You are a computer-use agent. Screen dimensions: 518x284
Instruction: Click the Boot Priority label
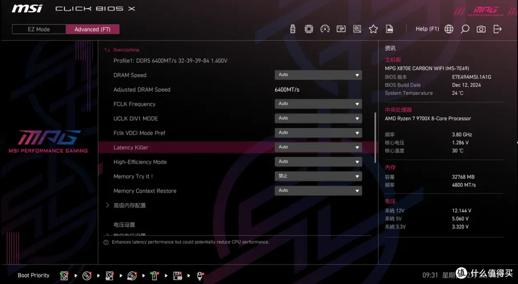(34, 275)
